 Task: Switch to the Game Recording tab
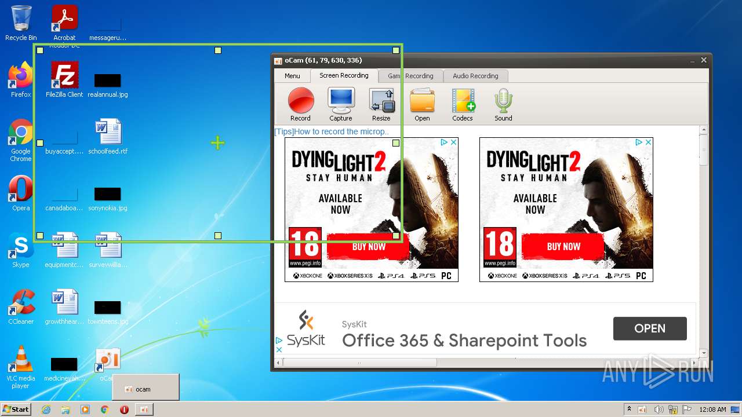(410, 76)
